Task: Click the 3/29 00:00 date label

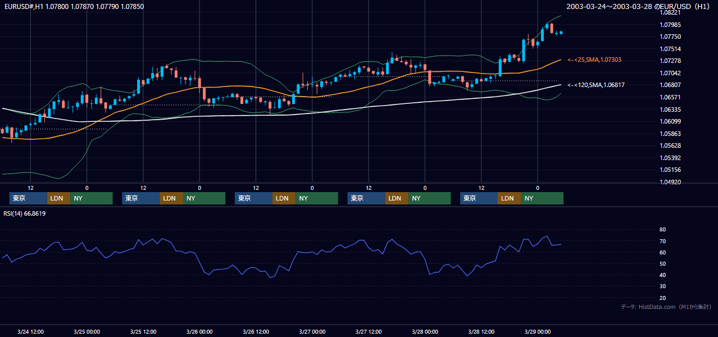Action: click(x=538, y=331)
